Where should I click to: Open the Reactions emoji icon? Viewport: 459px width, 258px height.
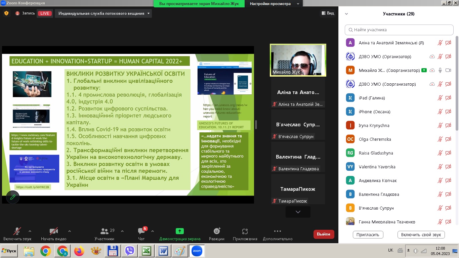pos(217,231)
